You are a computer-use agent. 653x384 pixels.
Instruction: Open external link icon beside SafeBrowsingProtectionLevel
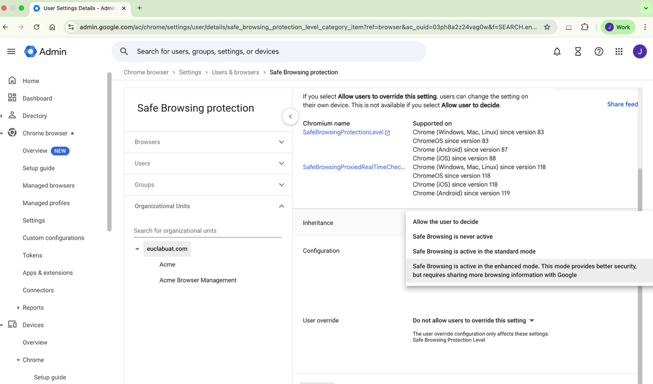[387, 133]
